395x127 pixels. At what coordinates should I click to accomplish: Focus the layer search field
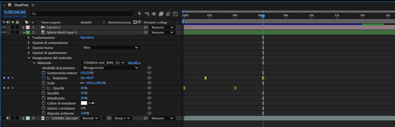point(82,13)
